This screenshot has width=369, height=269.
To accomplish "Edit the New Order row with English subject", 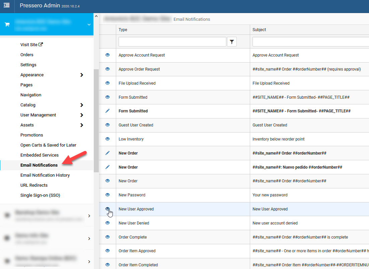I will (x=107, y=153).
